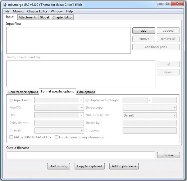Click the remove button
The height and width of the screenshot is (181, 187).
(144, 39)
